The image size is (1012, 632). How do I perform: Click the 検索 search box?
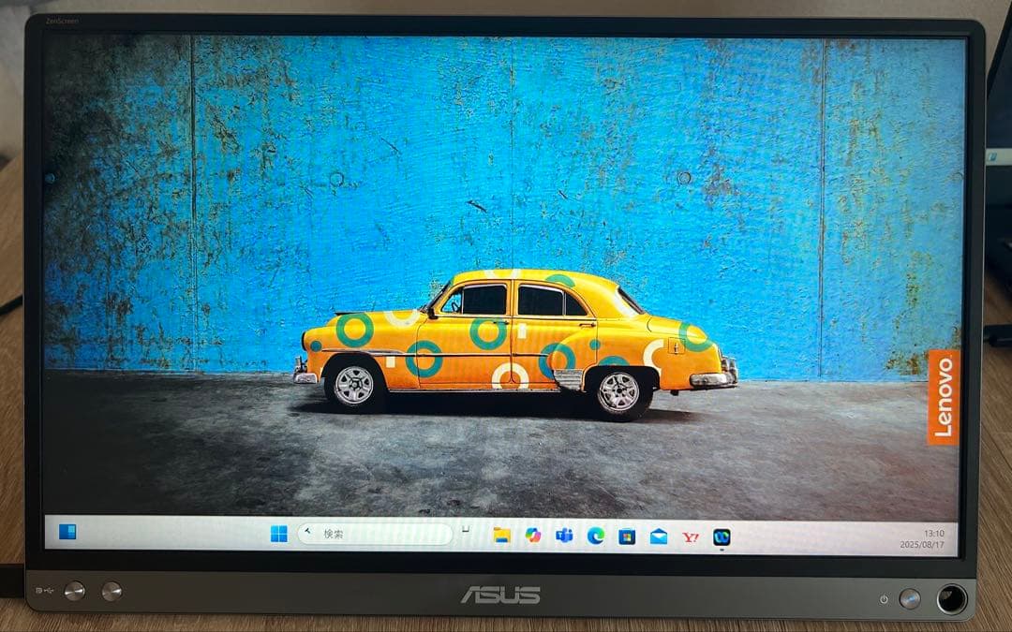tap(375, 534)
